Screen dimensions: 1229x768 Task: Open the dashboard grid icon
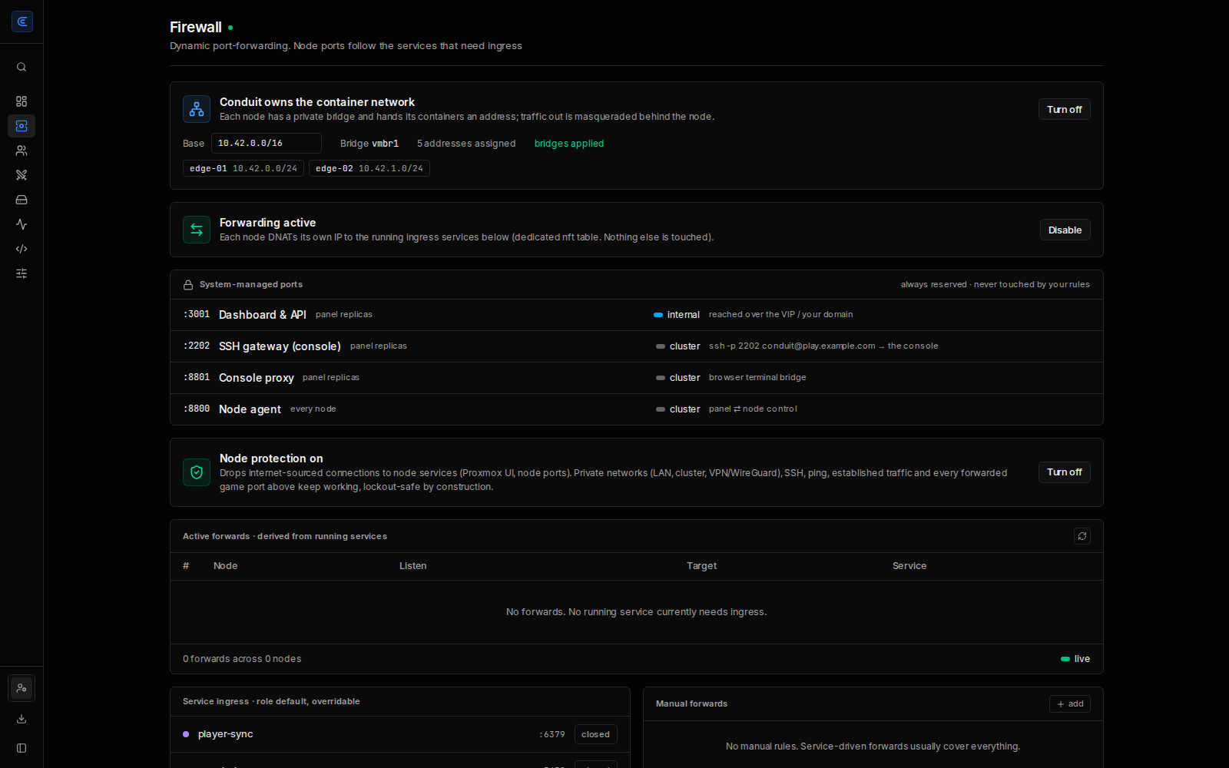tap(22, 101)
